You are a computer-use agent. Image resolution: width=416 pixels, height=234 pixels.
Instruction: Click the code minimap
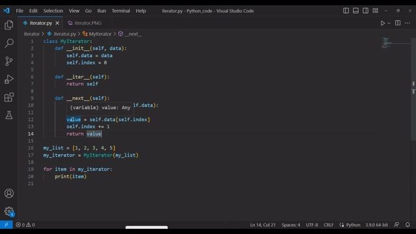[386, 44]
